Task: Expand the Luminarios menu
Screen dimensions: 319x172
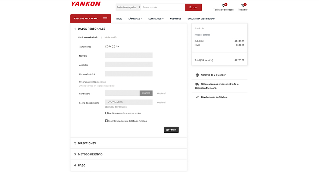Action: click(156, 19)
